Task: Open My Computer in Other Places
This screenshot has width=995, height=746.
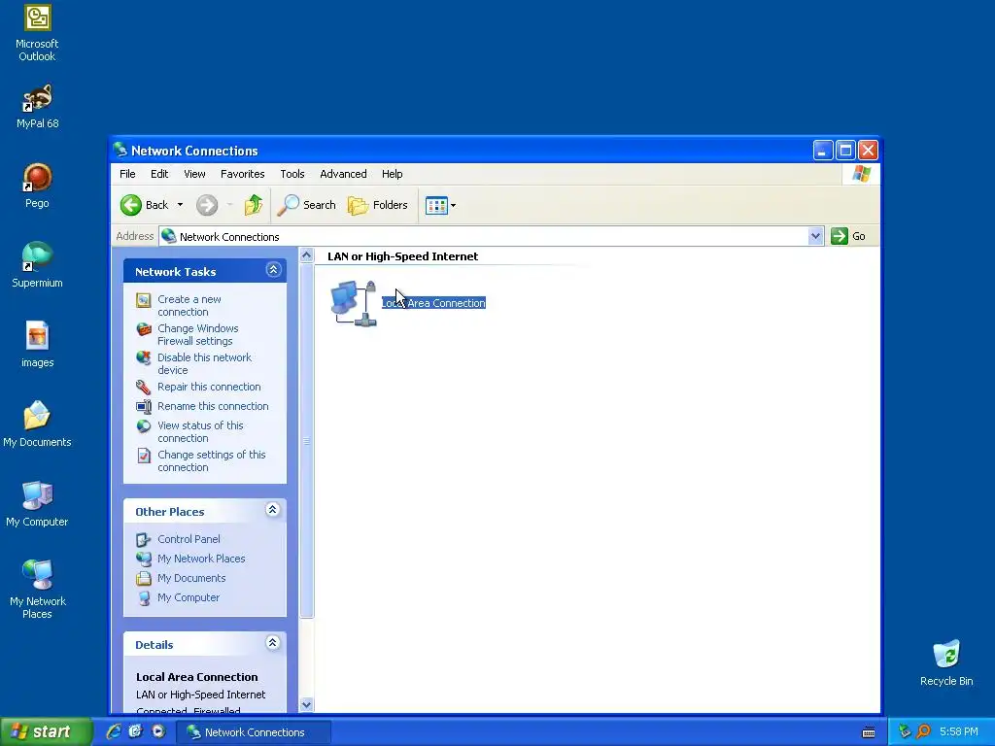Action: tap(189, 597)
